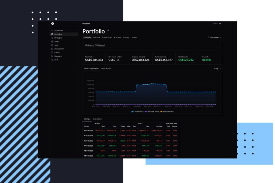This screenshot has height=183, width=275.
Task: Open the Integrations page
Action: coord(59,49)
